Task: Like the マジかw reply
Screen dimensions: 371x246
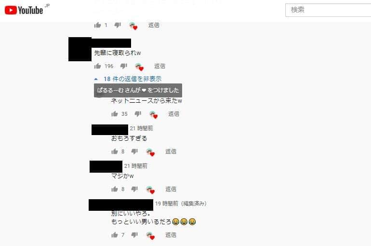Action: [x=115, y=189]
